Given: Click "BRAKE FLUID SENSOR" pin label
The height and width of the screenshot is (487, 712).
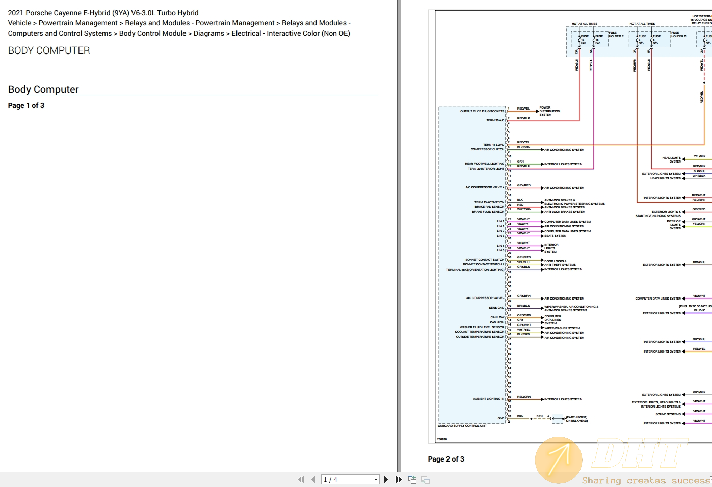Looking at the screenshot, I should point(488,212).
